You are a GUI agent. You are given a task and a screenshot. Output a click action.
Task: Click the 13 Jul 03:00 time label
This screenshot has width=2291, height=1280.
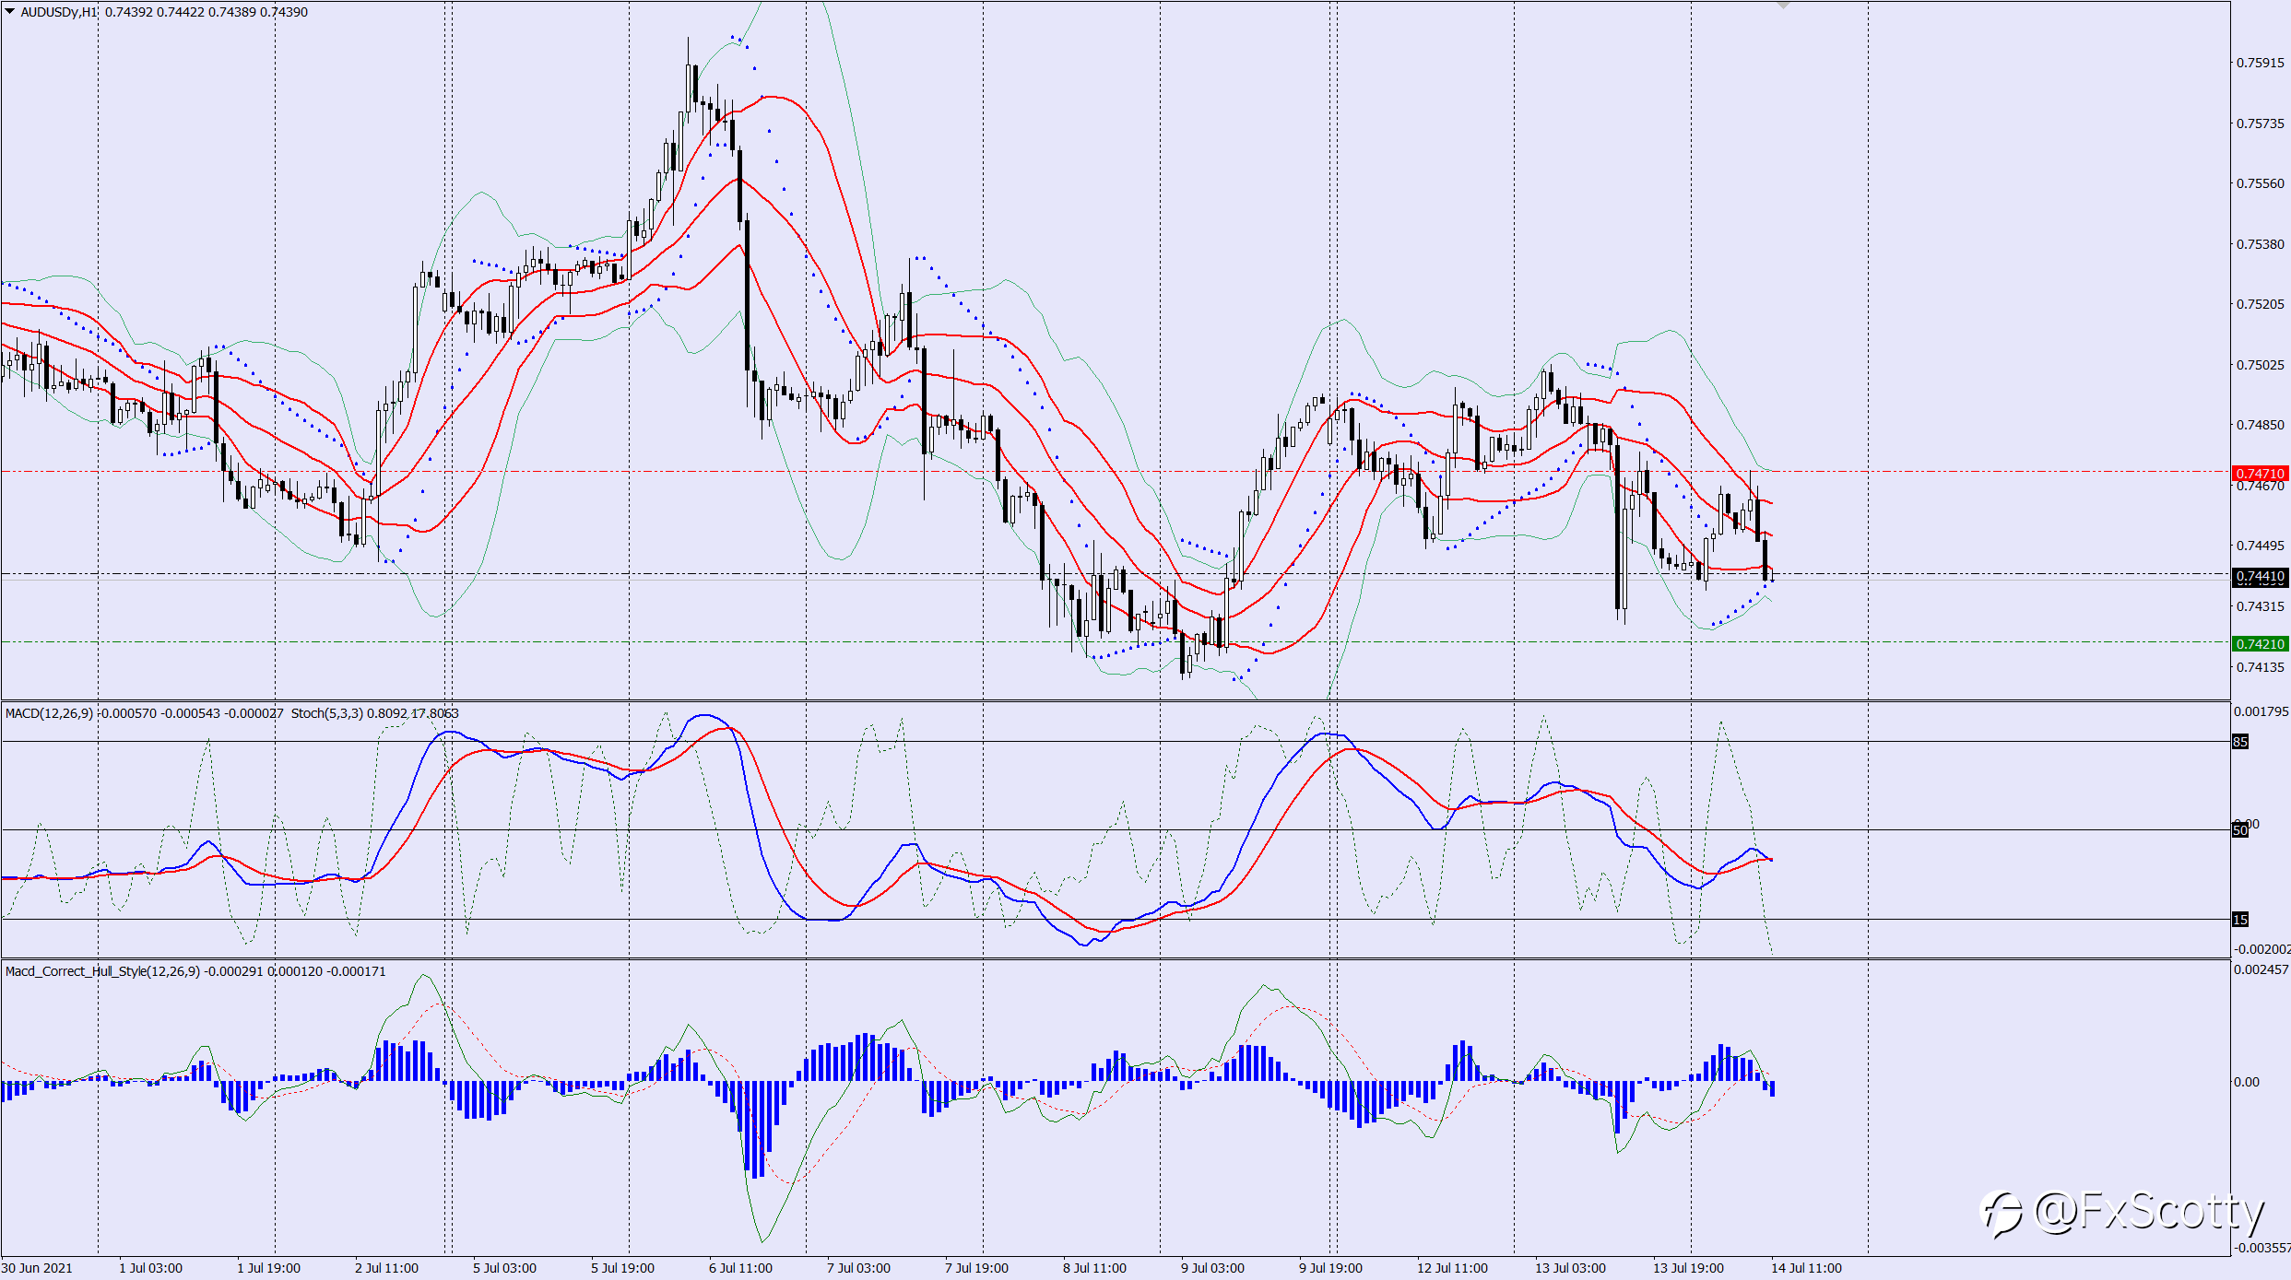pyautogui.click(x=1571, y=1268)
